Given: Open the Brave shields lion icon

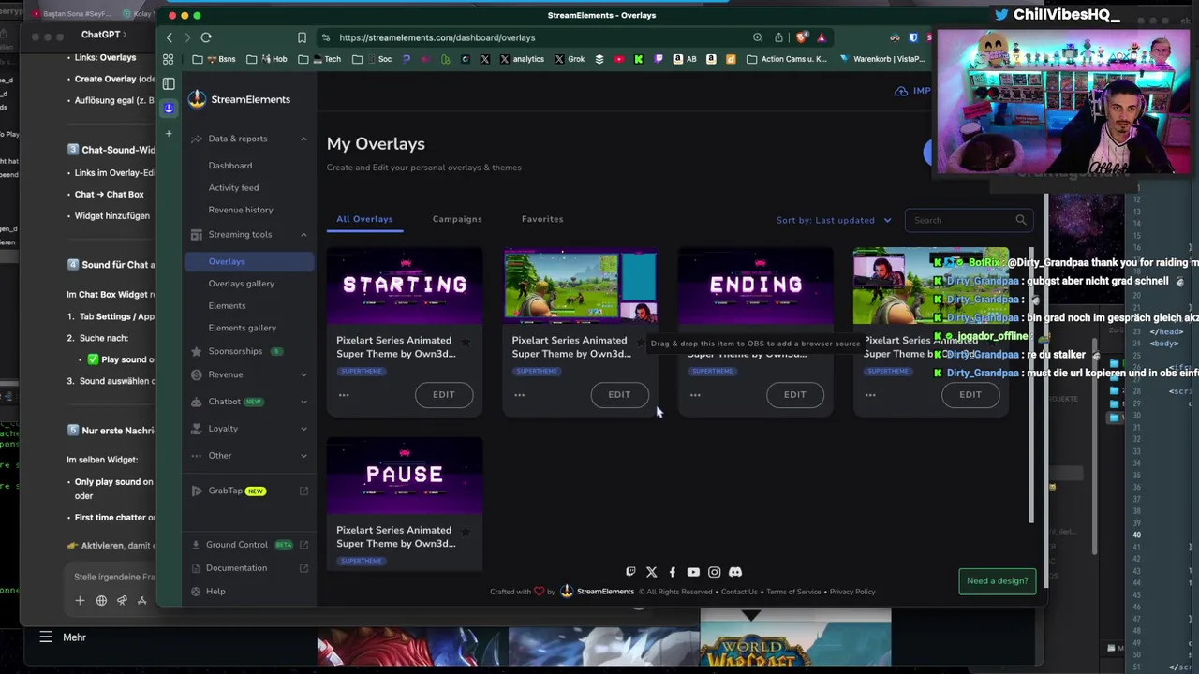Looking at the screenshot, I should coord(801,37).
